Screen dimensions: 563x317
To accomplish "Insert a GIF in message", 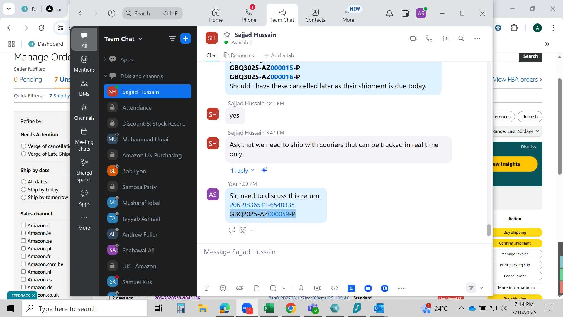I will (x=240, y=288).
